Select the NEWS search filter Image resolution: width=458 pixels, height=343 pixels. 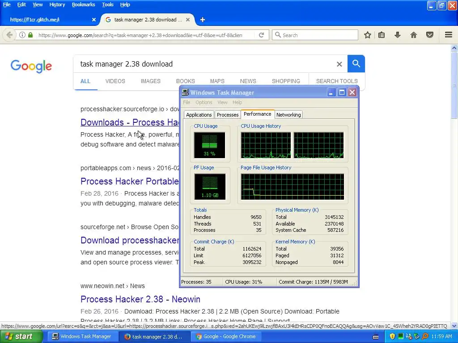248,81
